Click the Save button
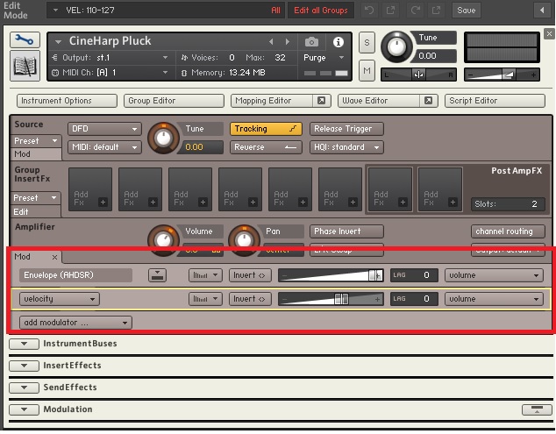This screenshot has width=556, height=434. tap(467, 11)
